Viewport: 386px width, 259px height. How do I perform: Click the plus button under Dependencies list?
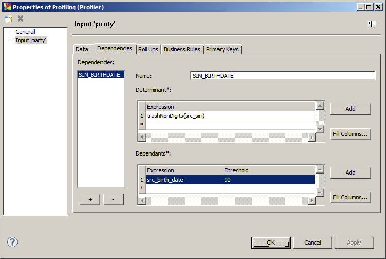tap(90, 200)
